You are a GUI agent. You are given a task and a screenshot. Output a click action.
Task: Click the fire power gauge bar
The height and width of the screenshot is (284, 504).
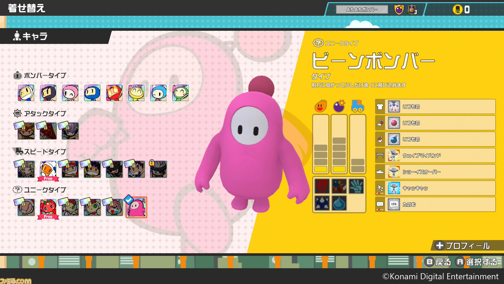(321, 144)
